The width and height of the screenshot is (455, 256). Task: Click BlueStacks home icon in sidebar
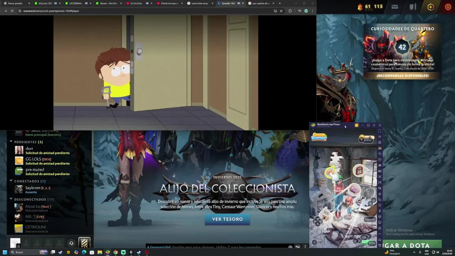pyautogui.click(x=380, y=240)
